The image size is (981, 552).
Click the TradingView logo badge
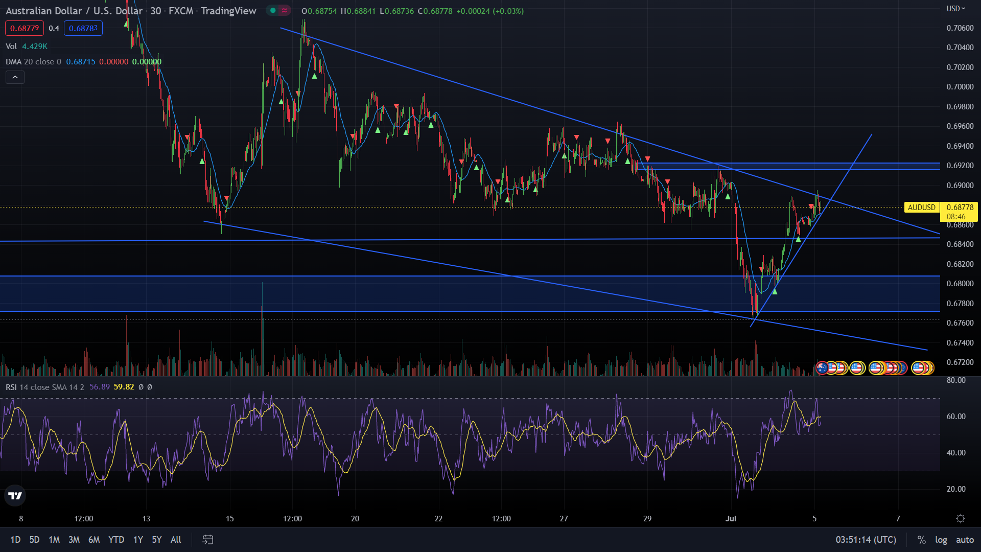(x=15, y=495)
